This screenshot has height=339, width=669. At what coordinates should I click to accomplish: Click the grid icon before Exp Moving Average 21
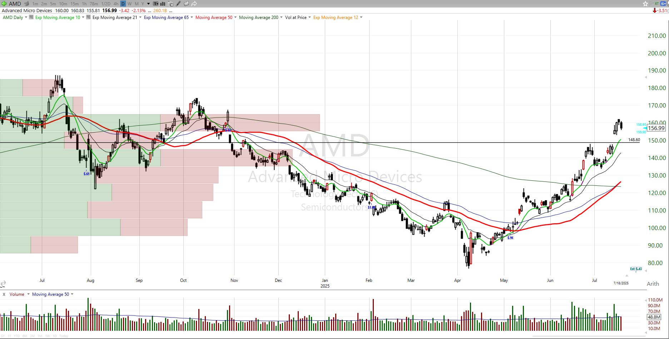(x=88, y=17)
